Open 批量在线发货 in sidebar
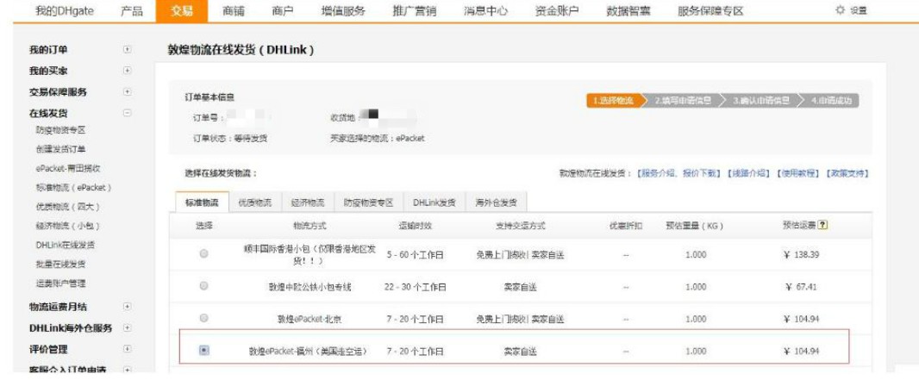 (x=60, y=265)
